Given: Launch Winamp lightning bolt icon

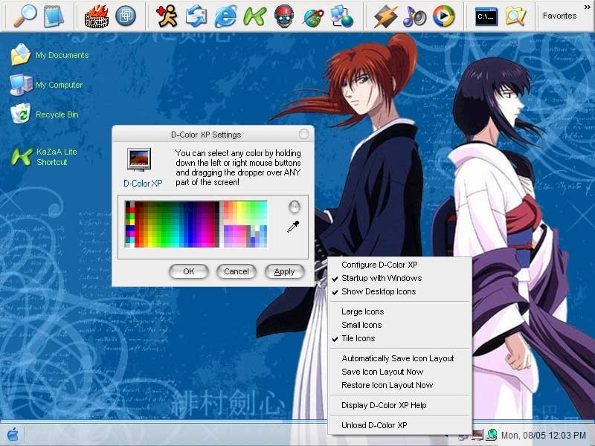Looking at the screenshot, I should point(385,16).
